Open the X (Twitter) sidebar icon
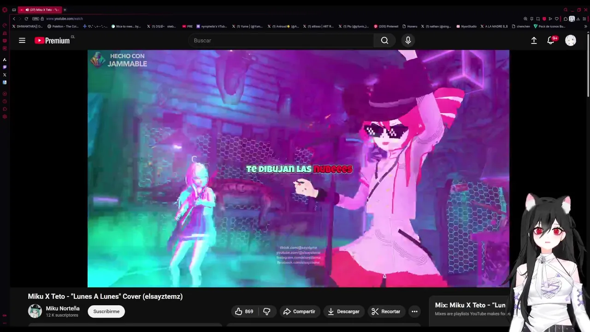The height and width of the screenshot is (332, 590). click(5, 75)
